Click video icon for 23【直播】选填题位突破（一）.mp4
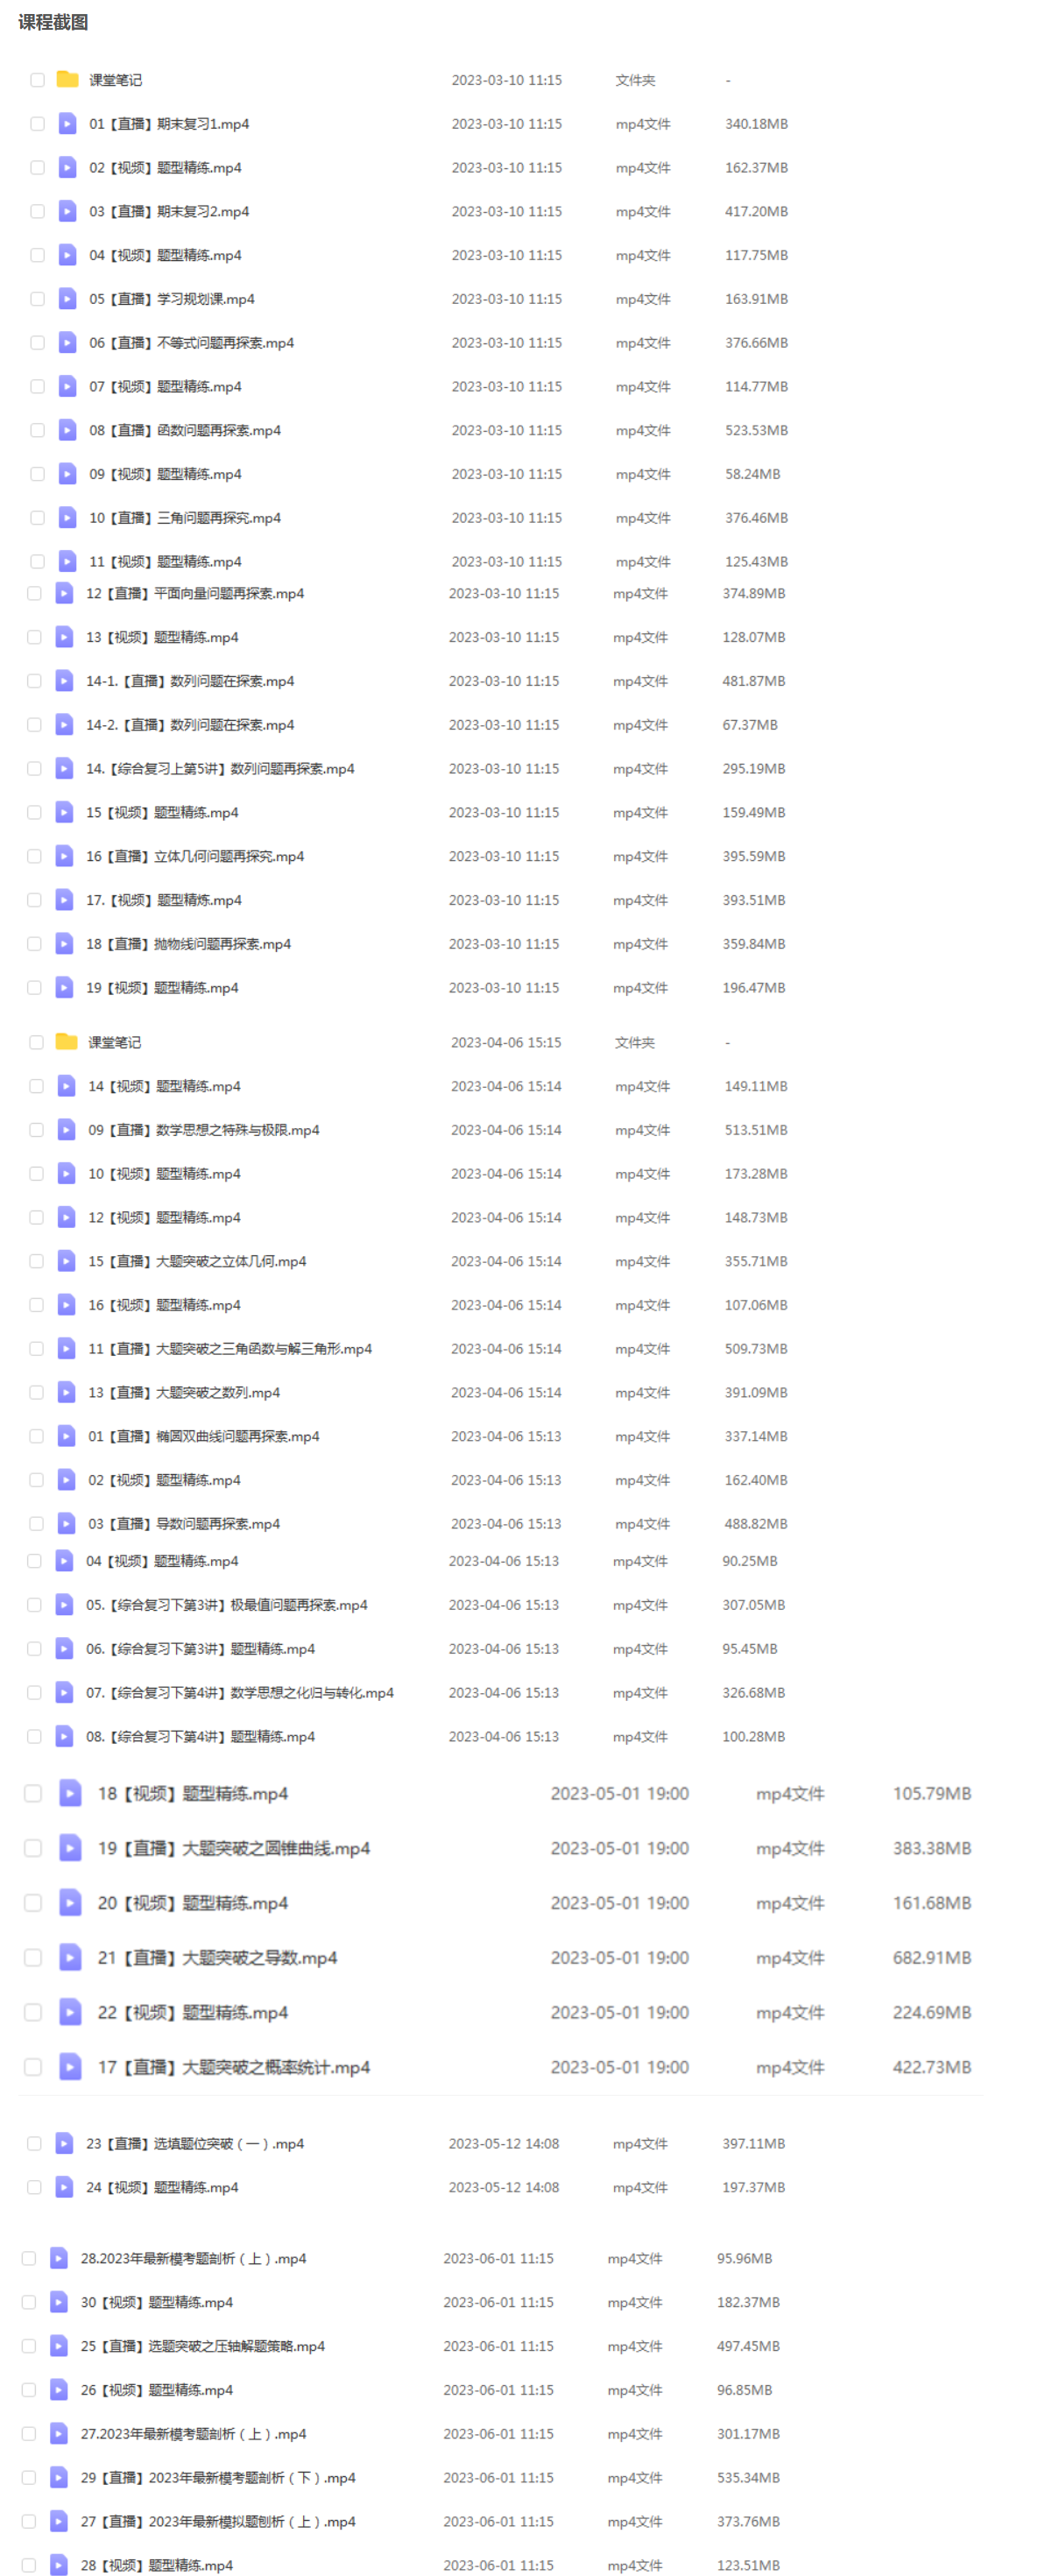The image size is (1052, 2576). coord(64,2143)
